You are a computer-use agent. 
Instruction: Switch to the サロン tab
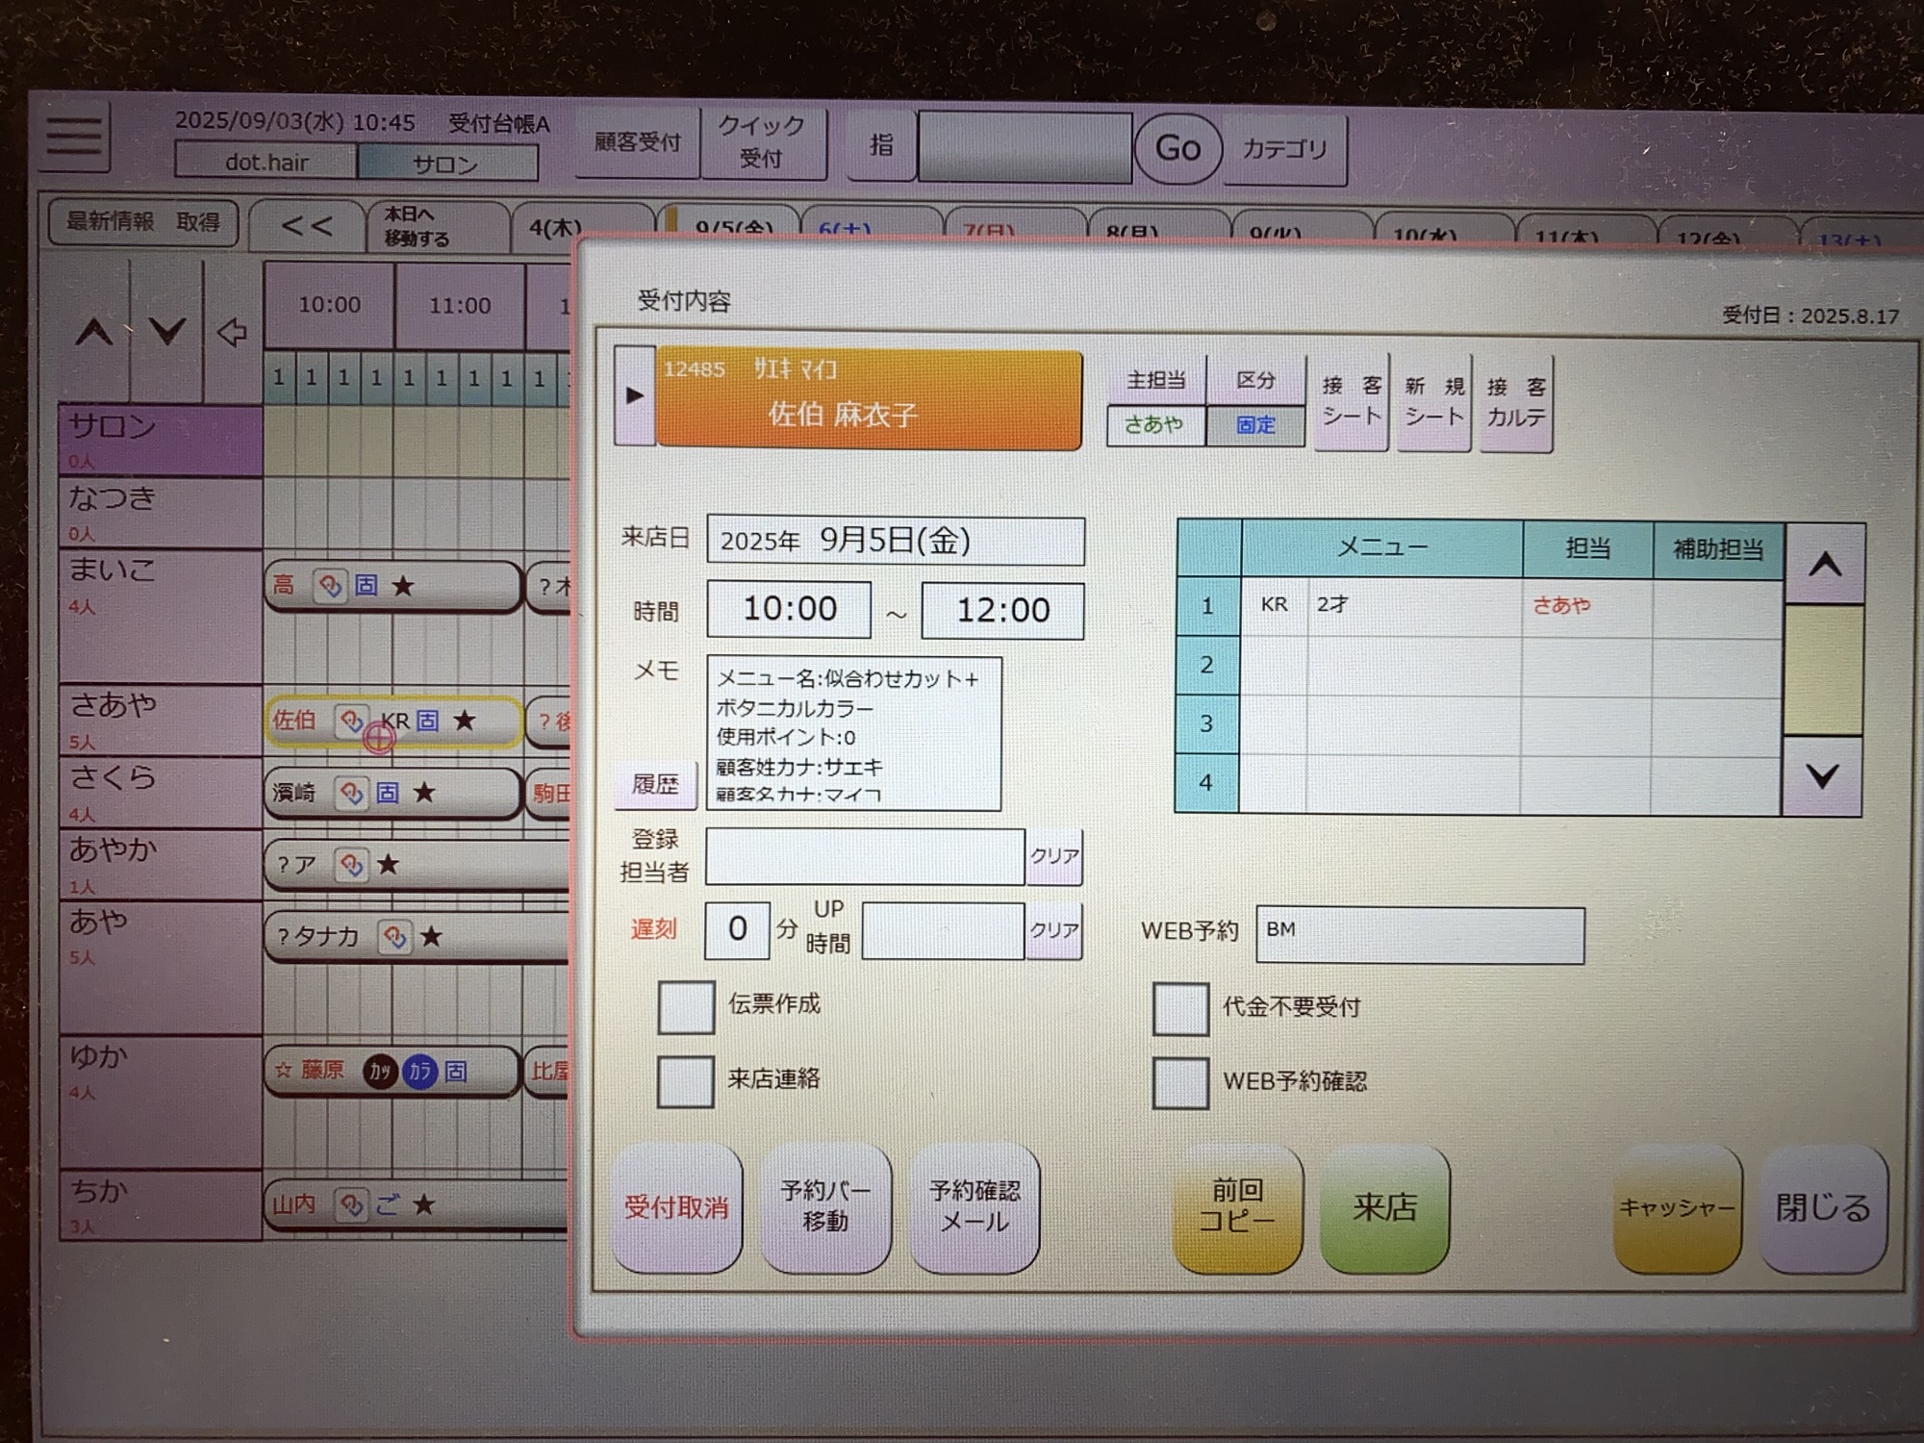click(x=445, y=164)
